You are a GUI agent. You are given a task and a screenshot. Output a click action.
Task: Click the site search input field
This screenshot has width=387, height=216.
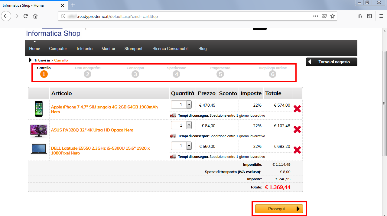tap(169, 29)
